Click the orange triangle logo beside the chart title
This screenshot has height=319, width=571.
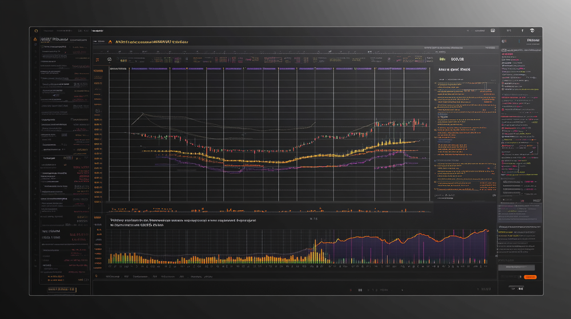pyautogui.click(x=109, y=42)
